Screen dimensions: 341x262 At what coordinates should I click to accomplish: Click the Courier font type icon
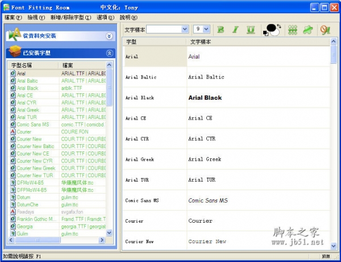pos(13,132)
